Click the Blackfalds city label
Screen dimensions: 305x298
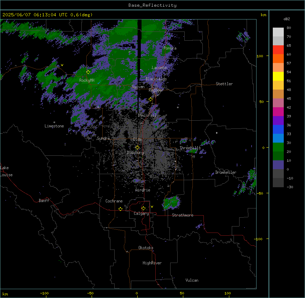click(x=156, y=79)
